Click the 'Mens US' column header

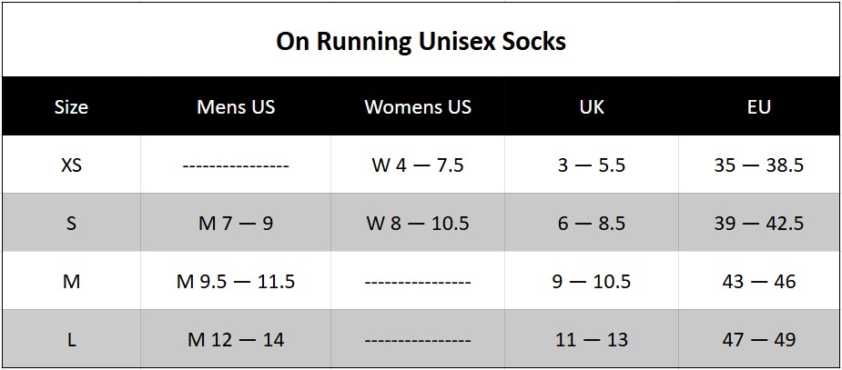[236, 107]
